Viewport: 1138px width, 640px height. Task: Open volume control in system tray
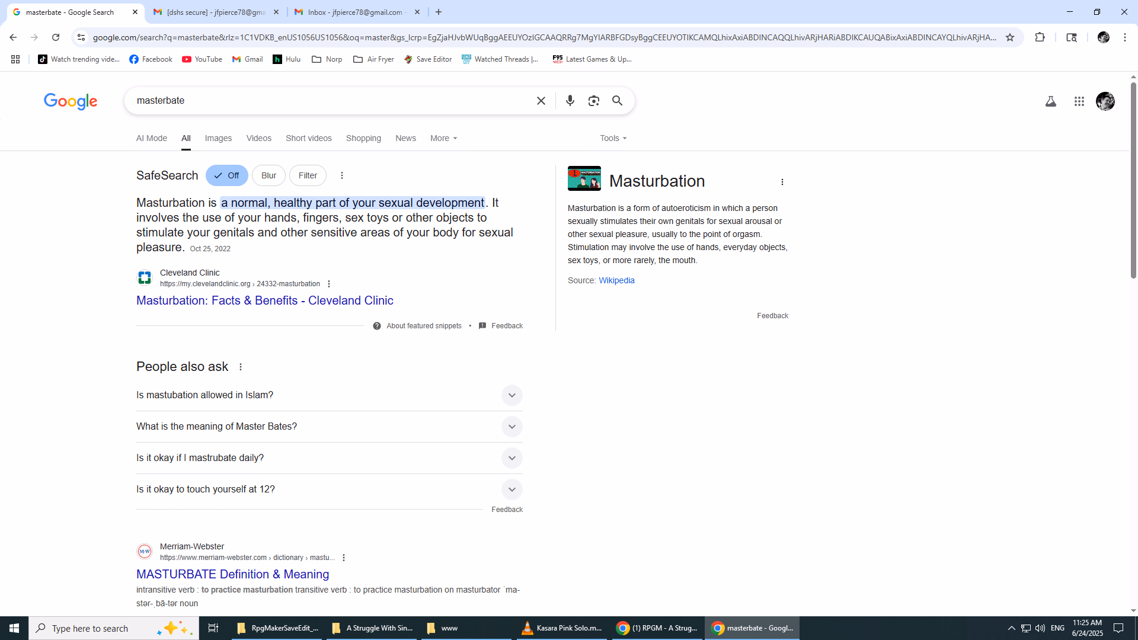point(1040,628)
